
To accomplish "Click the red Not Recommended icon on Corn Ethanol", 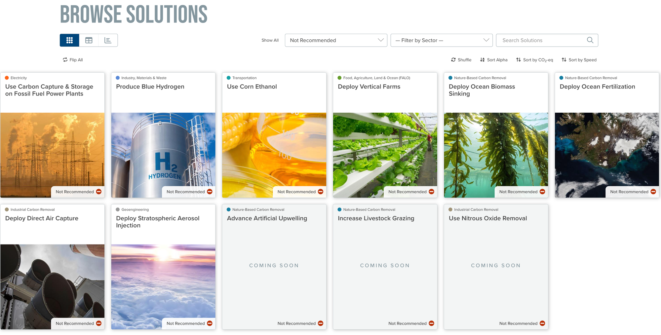I will coord(321,192).
